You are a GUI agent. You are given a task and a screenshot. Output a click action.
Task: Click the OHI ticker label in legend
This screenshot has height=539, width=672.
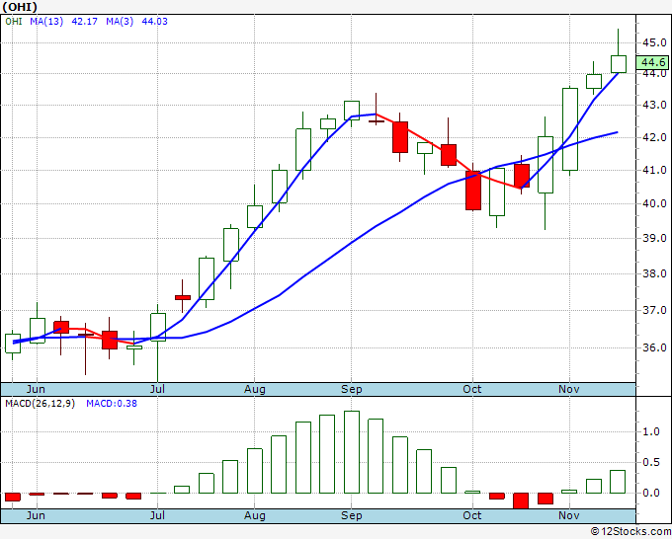point(14,22)
